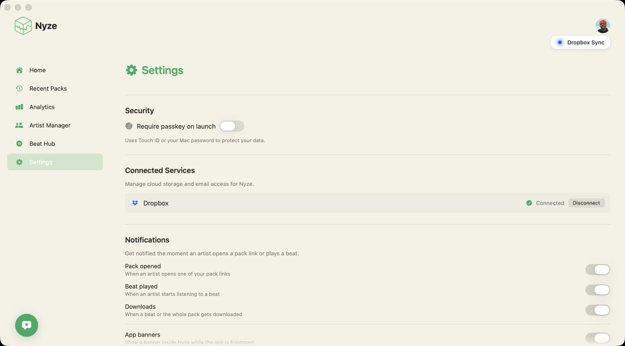Click the Beat played label
625x346 pixels.
(x=141, y=287)
